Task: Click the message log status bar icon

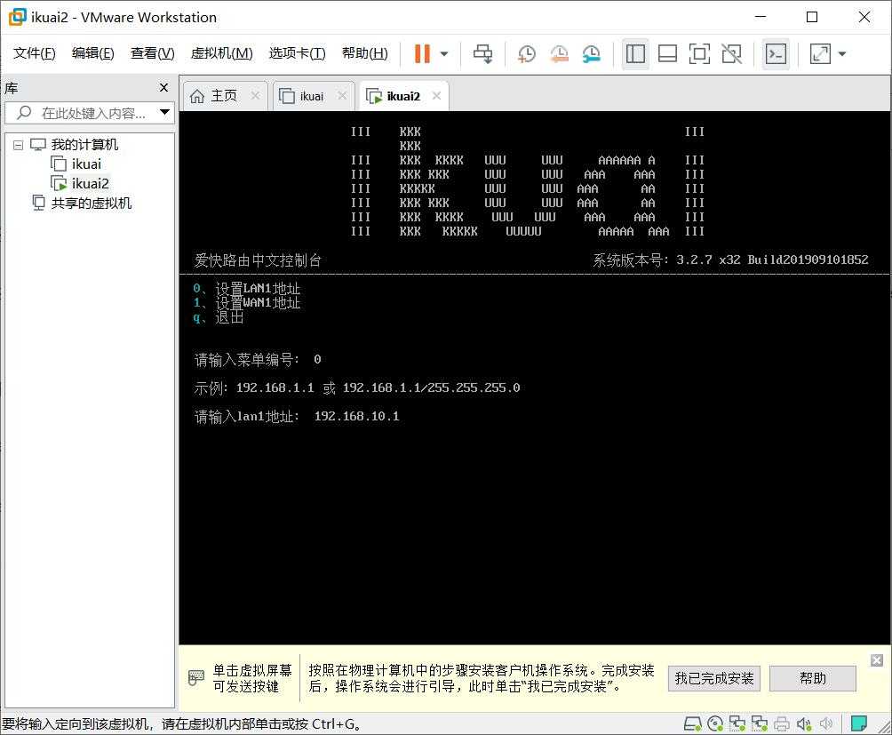Action: click(858, 723)
